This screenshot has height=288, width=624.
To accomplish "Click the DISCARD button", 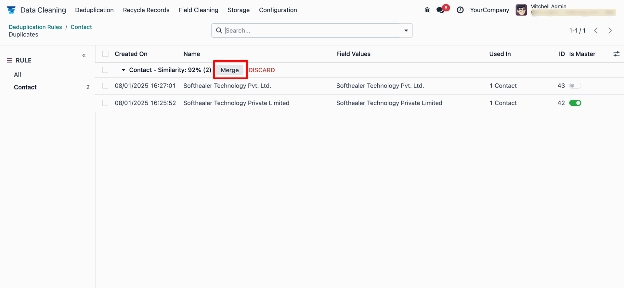I will (262, 70).
